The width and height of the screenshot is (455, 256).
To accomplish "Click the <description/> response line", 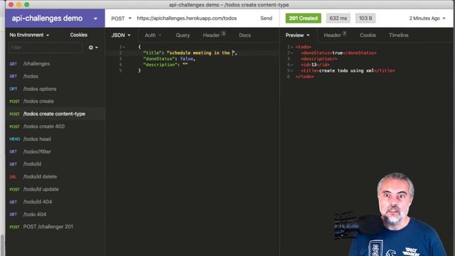I will [319, 59].
